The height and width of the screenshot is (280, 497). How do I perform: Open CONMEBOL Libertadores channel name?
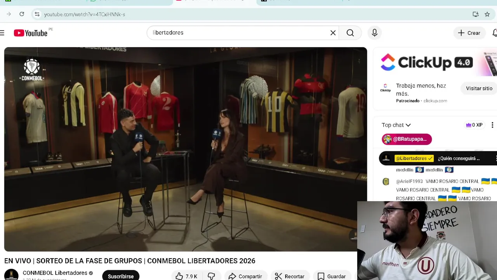[x=55, y=273]
